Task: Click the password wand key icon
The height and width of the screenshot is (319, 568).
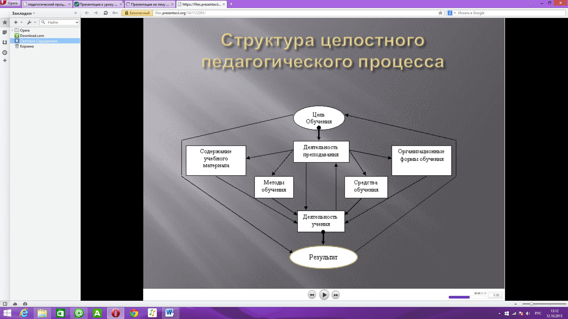Action: (115, 13)
